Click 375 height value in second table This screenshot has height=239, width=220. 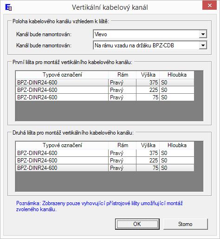tap(148, 153)
